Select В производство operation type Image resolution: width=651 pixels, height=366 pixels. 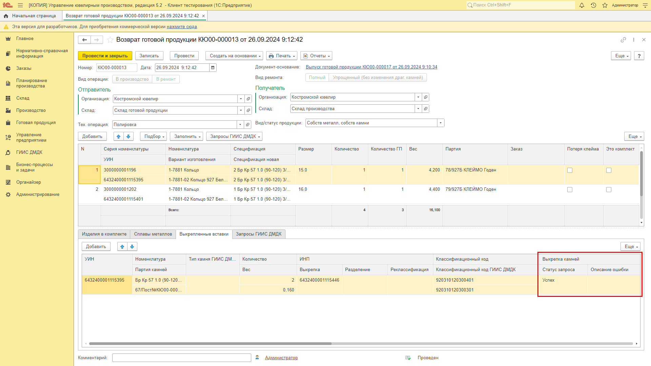pyautogui.click(x=132, y=79)
